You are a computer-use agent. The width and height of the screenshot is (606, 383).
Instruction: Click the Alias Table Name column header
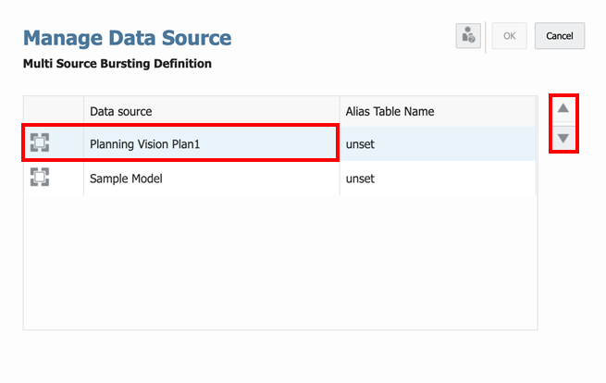[x=390, y=111]
